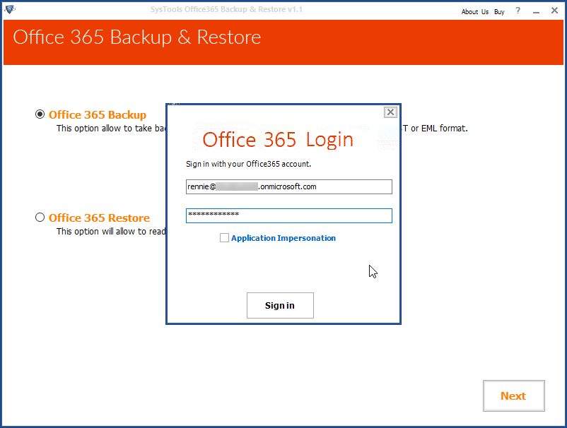
Task: Open the help question mark icon
Action: [518, 11]
